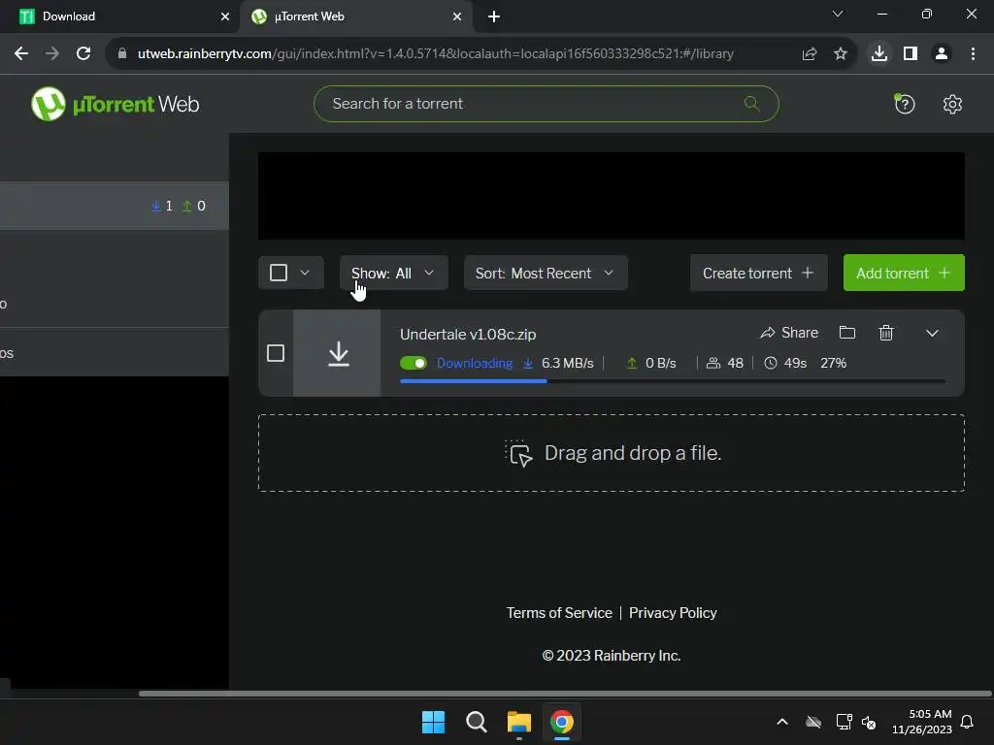Viewport: 994px width, 745px height.
Task: Toggle the Undertale download on/off switch
Action: click(x=414, y=363)
